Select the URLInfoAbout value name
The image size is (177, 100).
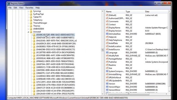115,77
